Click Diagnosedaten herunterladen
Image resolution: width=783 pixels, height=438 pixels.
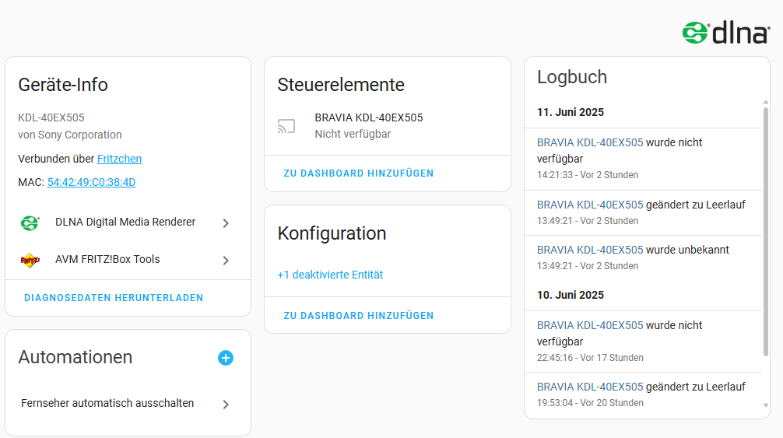pyautogui.click(x=114, y=298)
